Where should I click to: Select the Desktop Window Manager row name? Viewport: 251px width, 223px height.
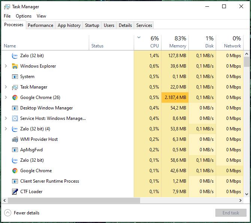46,108
